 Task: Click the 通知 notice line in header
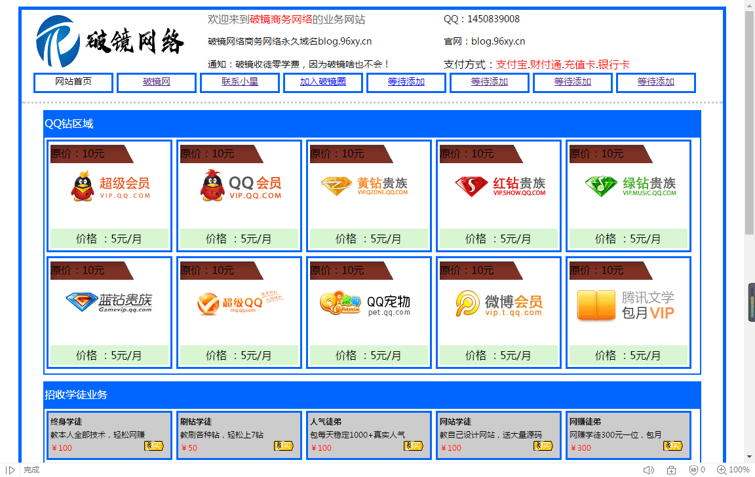pyautogui.click(x=298, y=64)
